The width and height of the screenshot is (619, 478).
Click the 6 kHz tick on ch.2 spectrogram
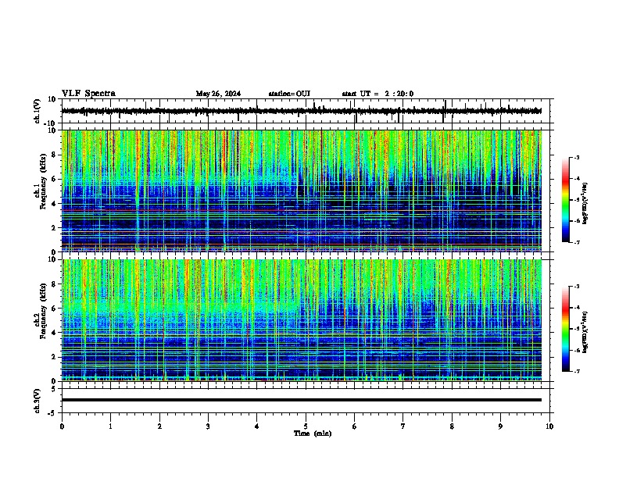coord(55,309)
